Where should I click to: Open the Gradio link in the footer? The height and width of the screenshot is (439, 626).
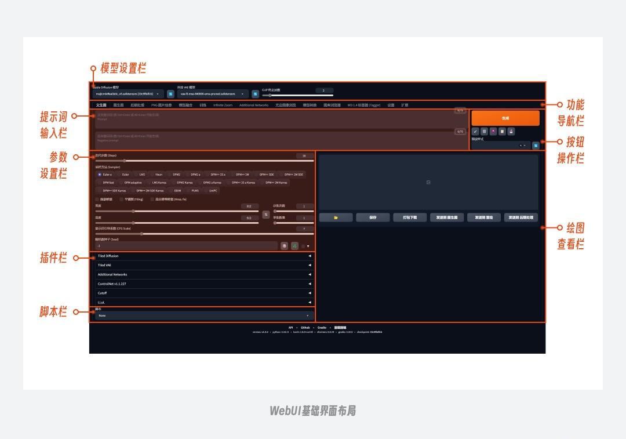[x=322, y=328]
